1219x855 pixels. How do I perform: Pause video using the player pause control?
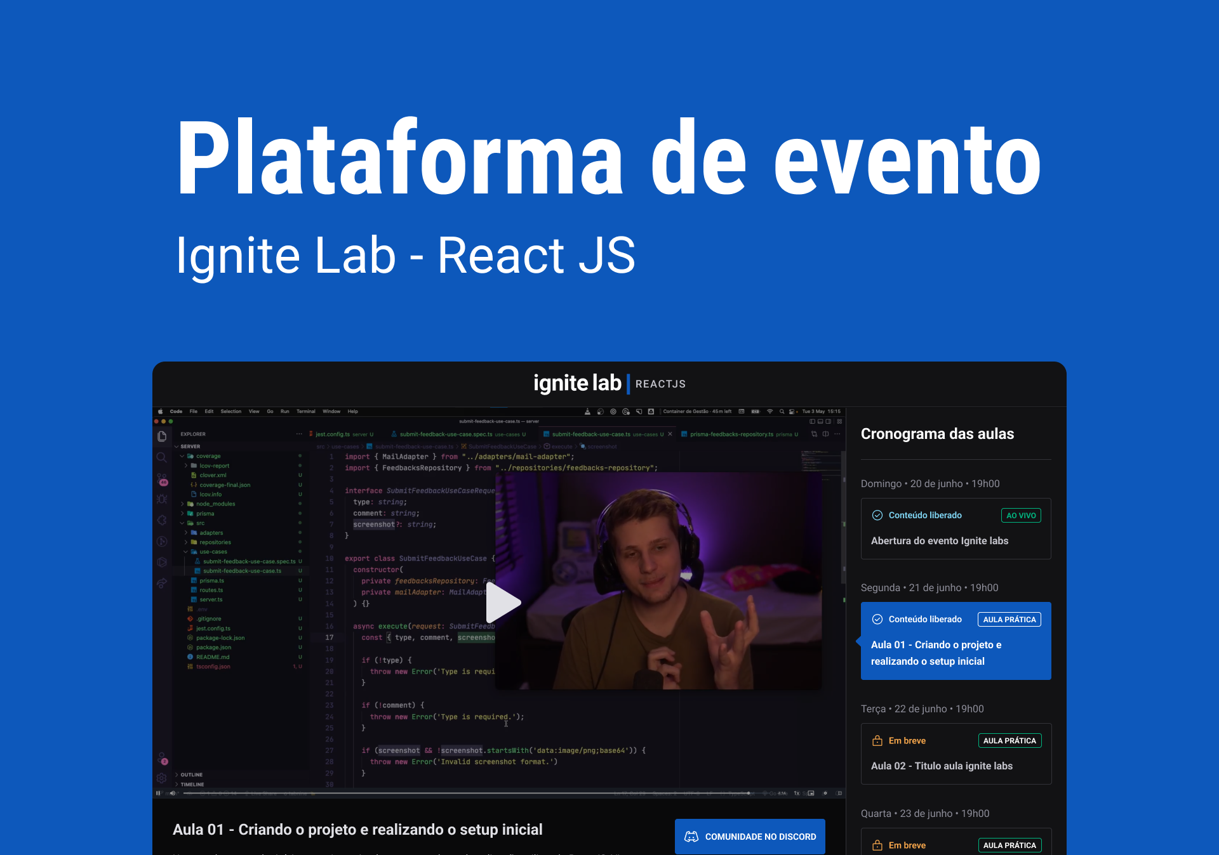(158, 793)
